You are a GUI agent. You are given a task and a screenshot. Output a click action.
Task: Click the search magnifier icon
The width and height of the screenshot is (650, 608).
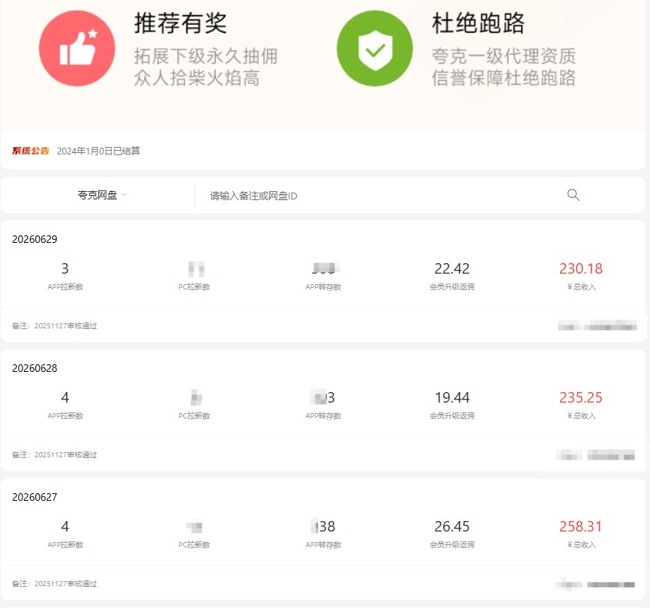coord(574,195)
